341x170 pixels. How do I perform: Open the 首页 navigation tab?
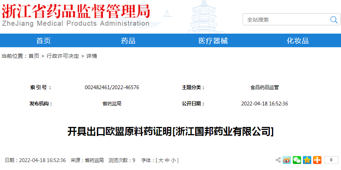(x=43, y=41)
